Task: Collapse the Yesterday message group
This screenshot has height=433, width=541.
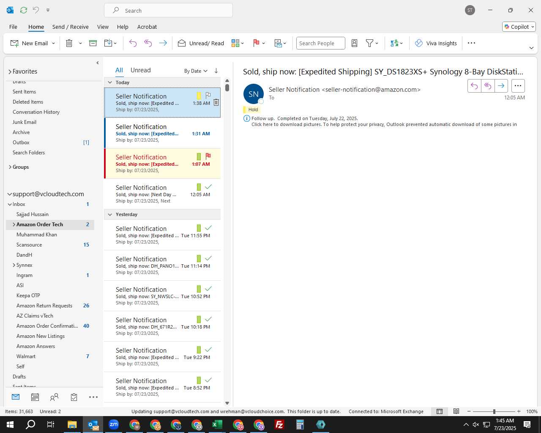Action: click(110, 214)
